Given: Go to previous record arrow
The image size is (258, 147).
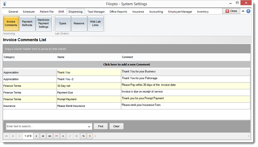Looking at the screenshot, I should (x=20, y=136).
